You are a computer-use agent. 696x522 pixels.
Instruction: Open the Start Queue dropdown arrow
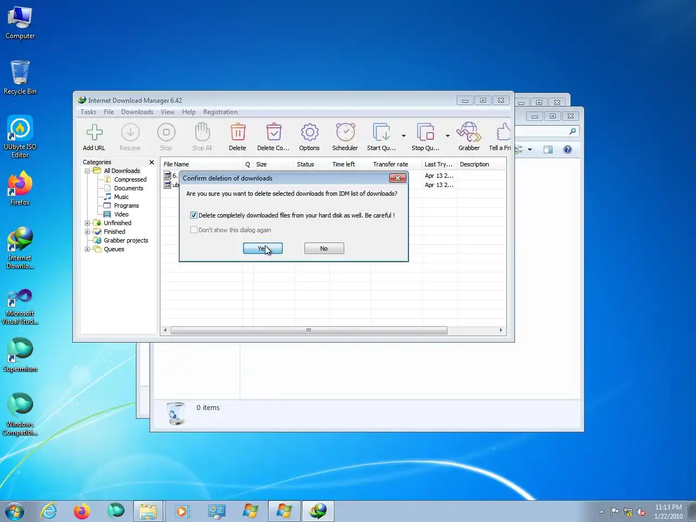[x=403, y=136]
